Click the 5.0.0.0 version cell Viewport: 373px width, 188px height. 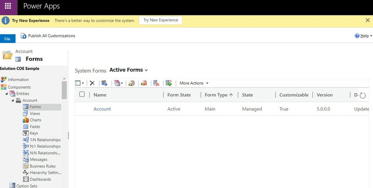click(x=323, y=109)
